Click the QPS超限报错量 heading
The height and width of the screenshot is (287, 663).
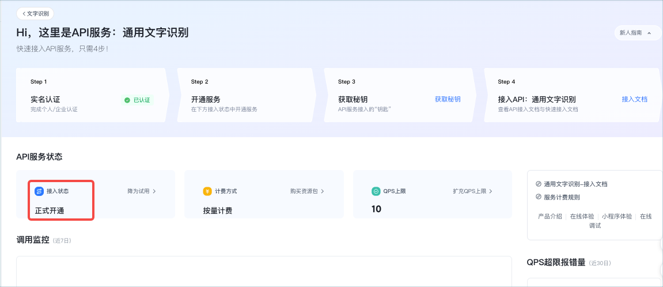pos(556,262)
